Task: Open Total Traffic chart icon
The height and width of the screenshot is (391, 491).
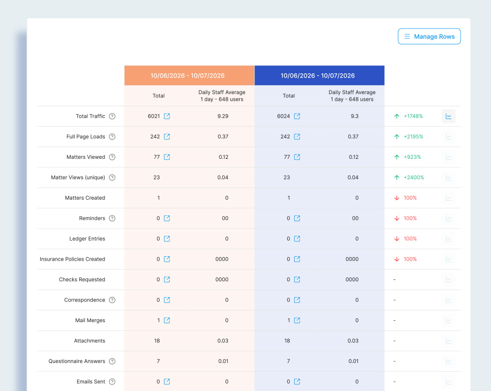Action: click(x=448, y=117)
